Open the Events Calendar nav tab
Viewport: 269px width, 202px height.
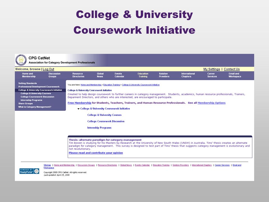[x=119, y=75]
